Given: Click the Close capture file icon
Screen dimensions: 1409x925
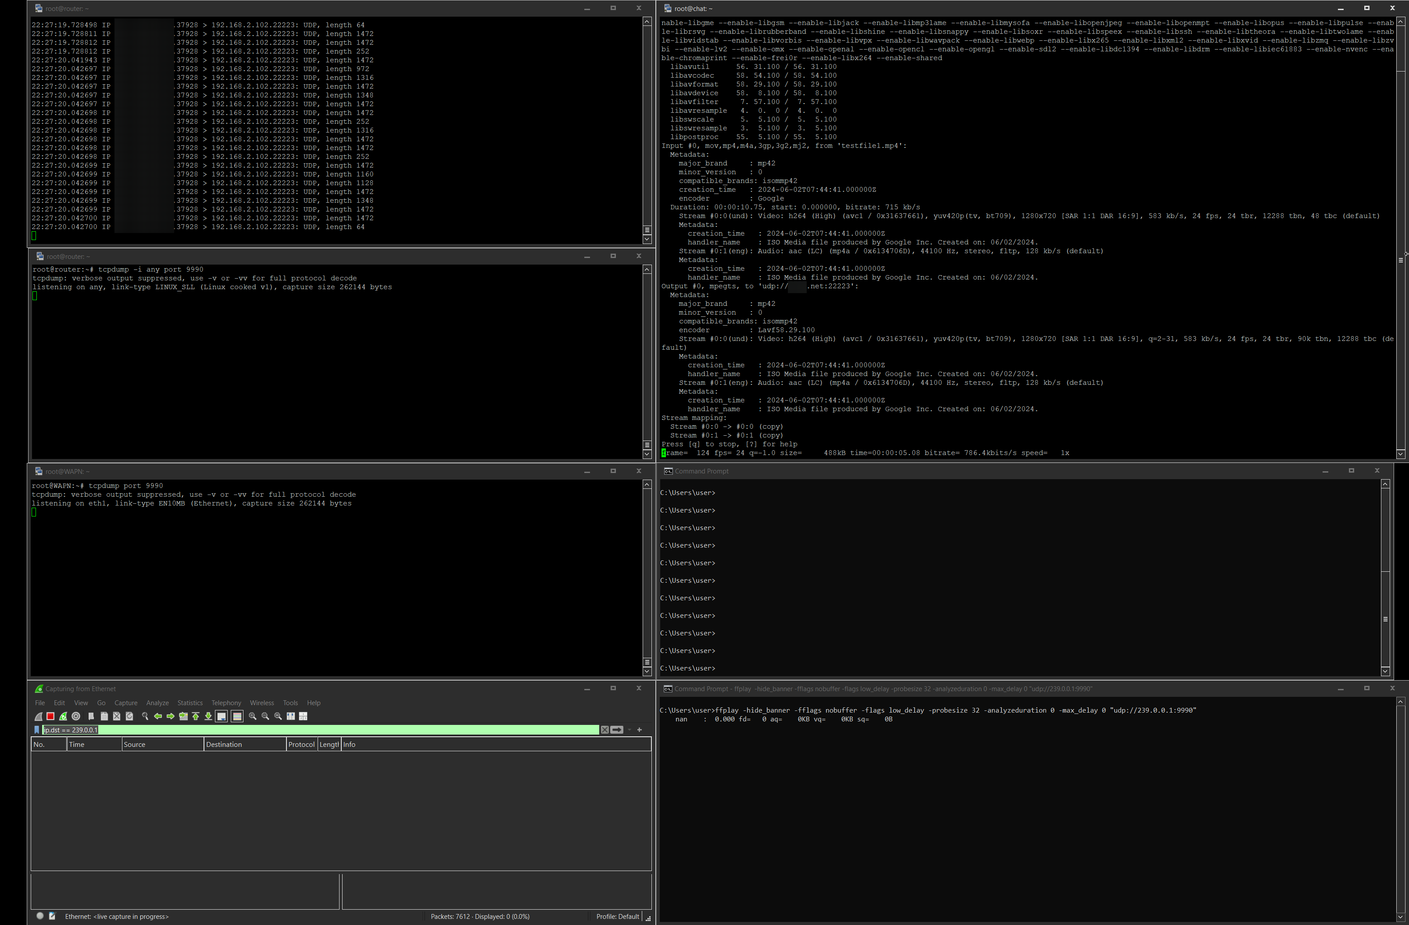Looking at the screenshot, I should tap(117, 716).
